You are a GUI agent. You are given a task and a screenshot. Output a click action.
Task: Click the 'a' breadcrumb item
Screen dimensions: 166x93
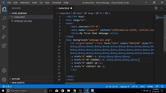point(109,13)
